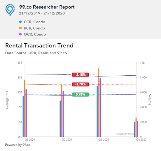Click the Q1 2020 orange RCR volume bar
161x151 pixels.
(x=25, y=108)
